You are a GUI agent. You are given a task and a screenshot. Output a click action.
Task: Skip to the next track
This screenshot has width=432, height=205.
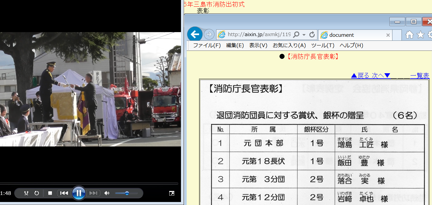tap(94, 193)
